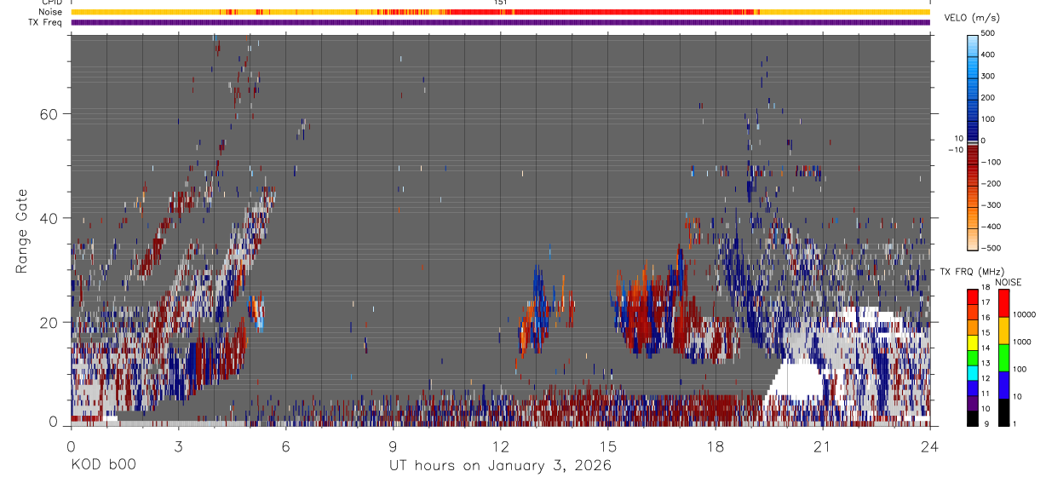Click the VELO (m/s) colorbar title
This screenshot has width=1046, height=483.
coord(973,18)
